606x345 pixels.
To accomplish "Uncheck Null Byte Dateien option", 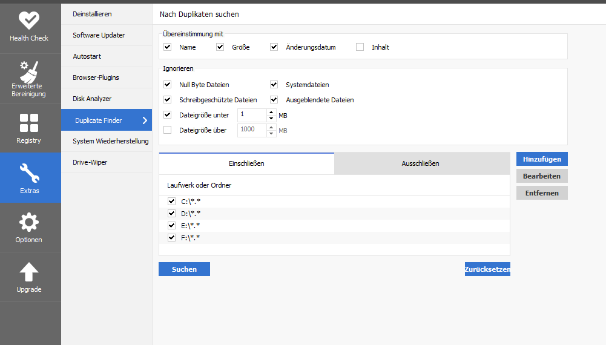I will click(168, 85).
